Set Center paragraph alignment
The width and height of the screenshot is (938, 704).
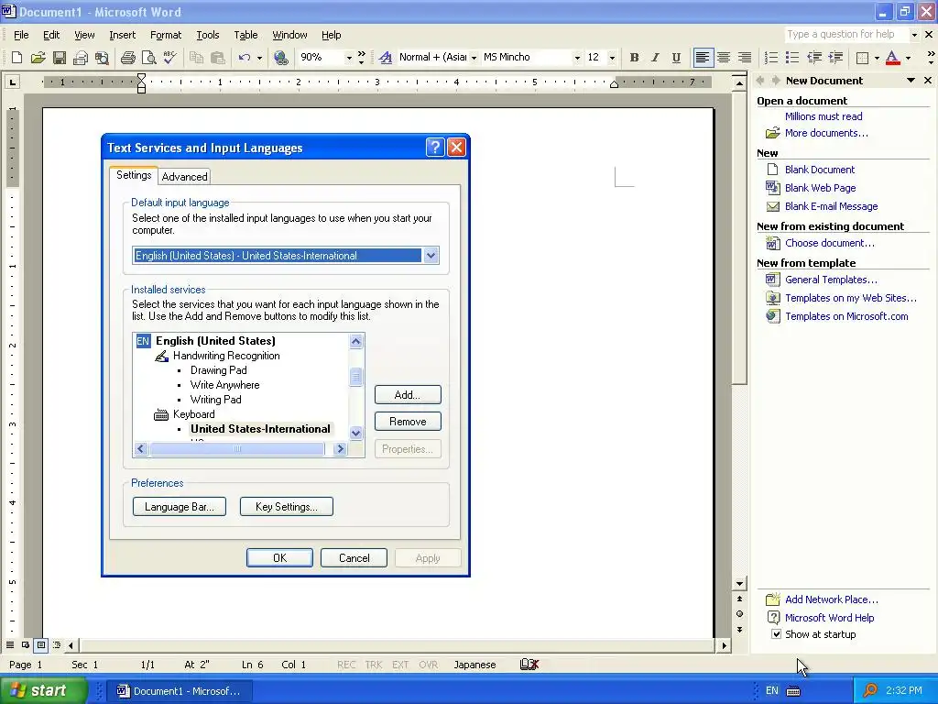click(724, 58)
